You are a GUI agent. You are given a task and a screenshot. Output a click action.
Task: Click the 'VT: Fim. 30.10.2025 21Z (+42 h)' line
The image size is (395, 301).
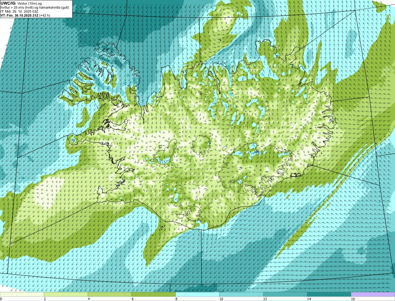pyautogui.click(x=26, y=15)
